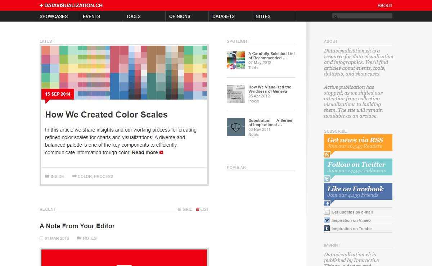Click calendar icon beside 01 MAR 2016
Screen dimensions: 432x266
tap(41, 238)
